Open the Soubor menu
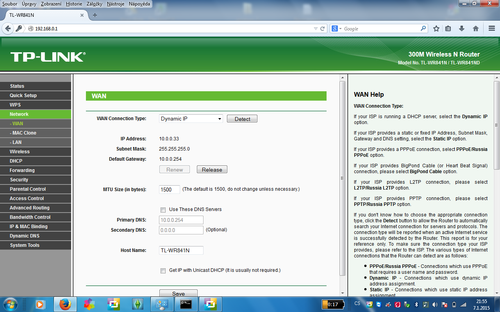Viewport: 500px width, 312px height. point(10,4)
